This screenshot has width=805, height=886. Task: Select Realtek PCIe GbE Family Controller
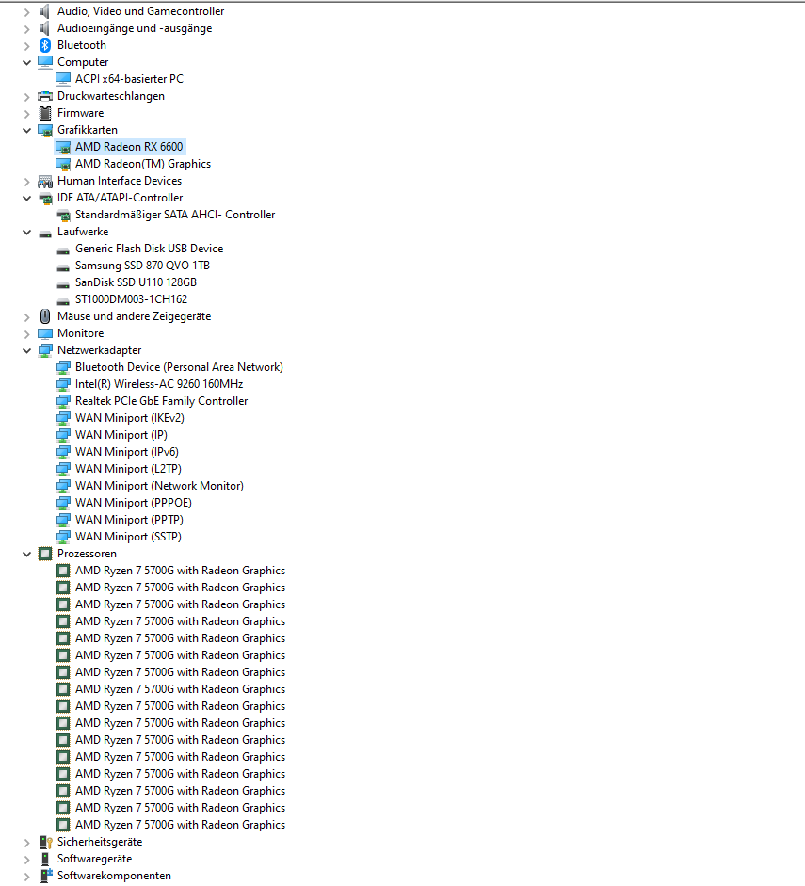[162, 401]
